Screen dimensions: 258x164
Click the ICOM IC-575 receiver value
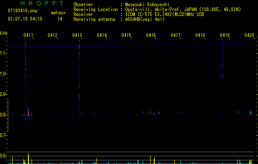coord(164,14)
